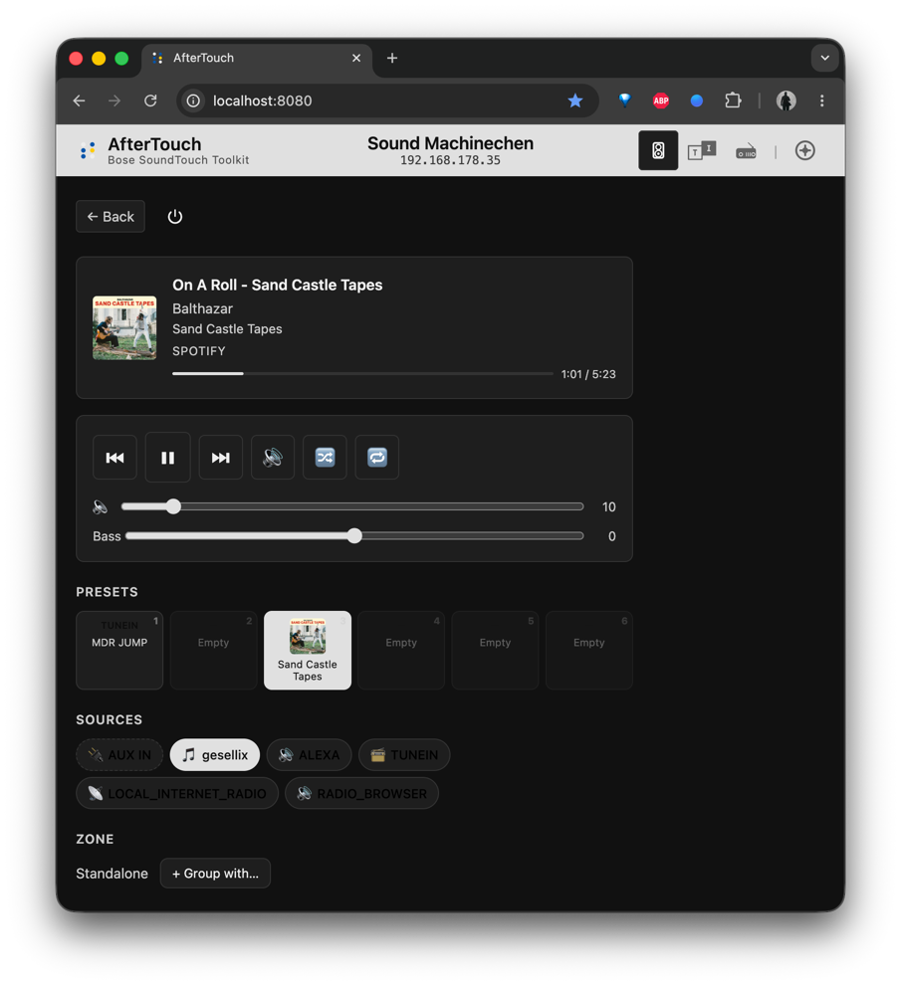Open the Adblock Plus extension
This screenshot has height=986, width=901.
click(x=661, y=100)
